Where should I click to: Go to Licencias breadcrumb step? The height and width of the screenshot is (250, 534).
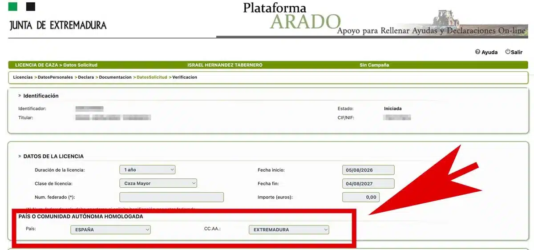[x=23, y=77]
